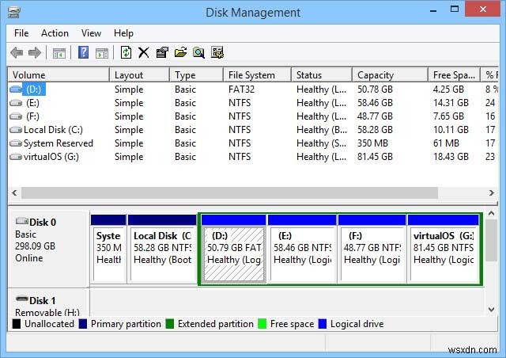Click the 14.31 GB free space cell
The width and height of the screenshot is (506, 358).
pos(451,103)
